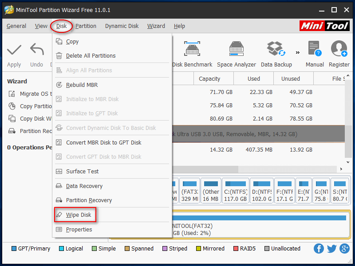Select the (Other) 16 MB partition block

pyautogui.click(x=211, y=191)
